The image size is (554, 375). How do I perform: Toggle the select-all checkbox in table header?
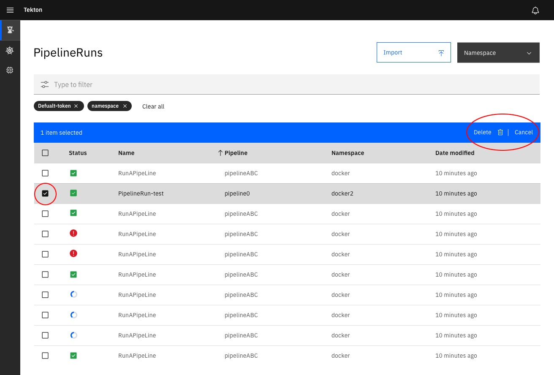(45, 153)
